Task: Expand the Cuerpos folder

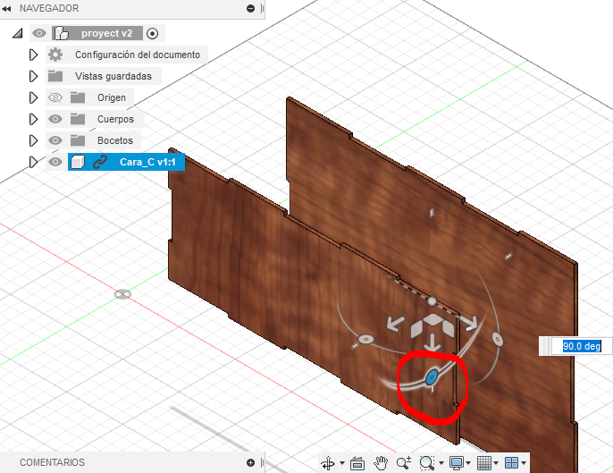Action: [x=33, y=119]
